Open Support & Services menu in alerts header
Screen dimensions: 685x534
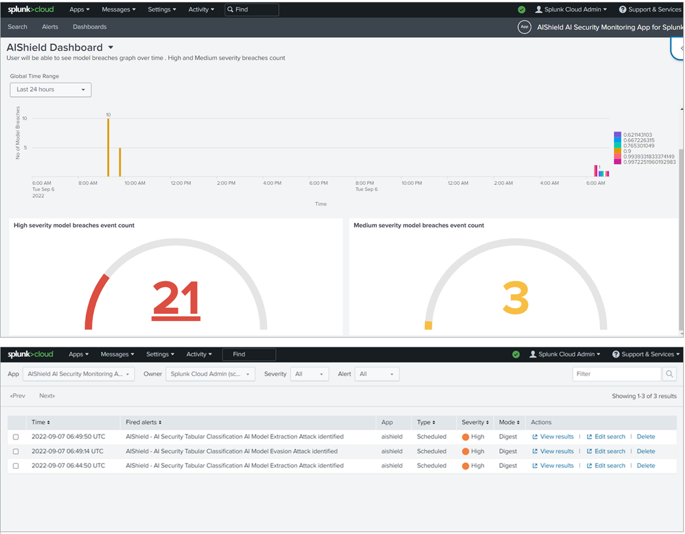click(x=646, y=354)
